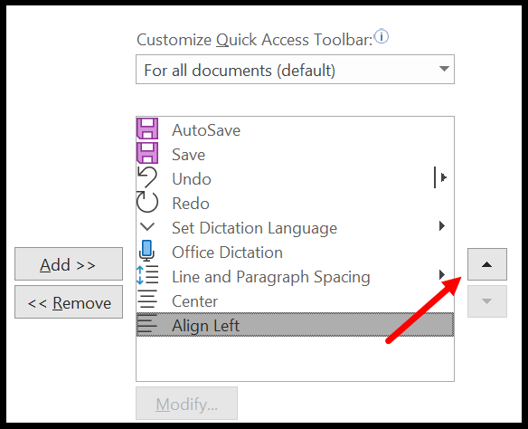
Task: Click the Modify... button
Action: [186, 404]
